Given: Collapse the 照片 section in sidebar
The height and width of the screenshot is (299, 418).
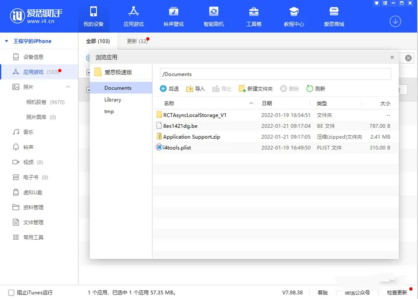Looking at the screenshot, I should (68, 87).
